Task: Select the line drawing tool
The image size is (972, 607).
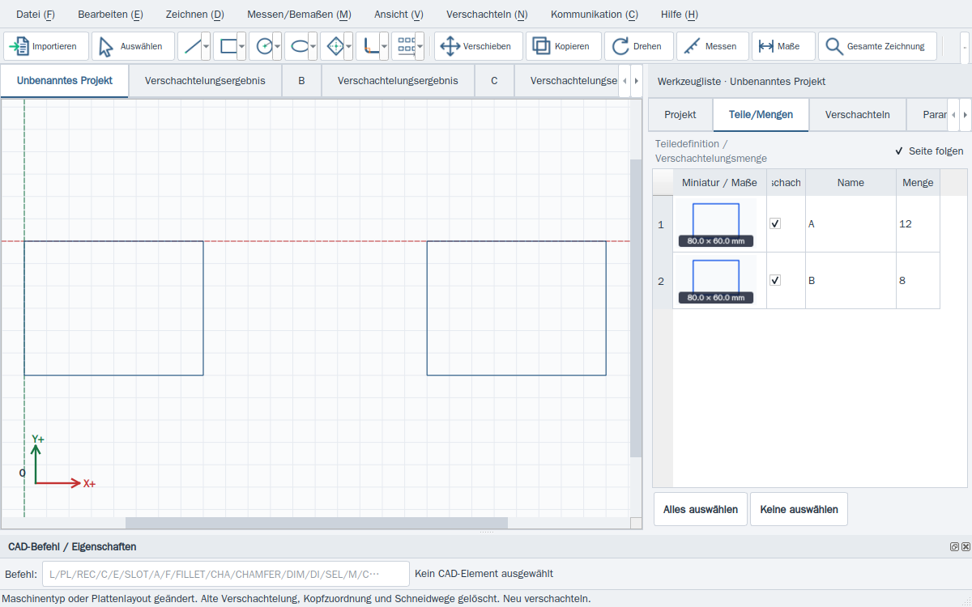Action: coord(190,46)
